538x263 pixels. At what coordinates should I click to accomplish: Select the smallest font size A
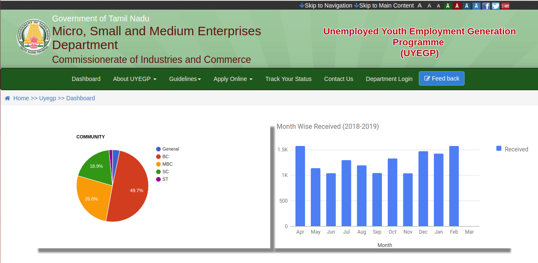click(439, 6)
